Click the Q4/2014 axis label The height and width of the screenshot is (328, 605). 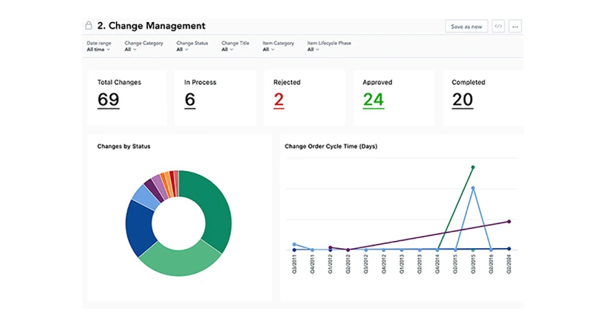click(437, 265)
